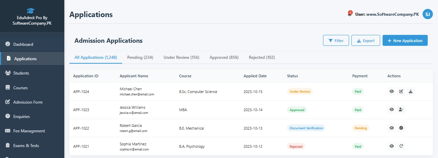Open the Filter button
The height and width of the screenshot is (158, 438).
pos(336,40)
